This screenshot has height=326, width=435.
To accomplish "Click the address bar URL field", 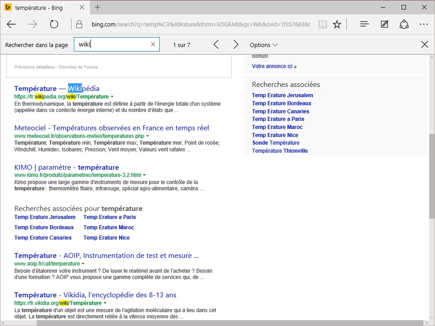I will [200, 24].
